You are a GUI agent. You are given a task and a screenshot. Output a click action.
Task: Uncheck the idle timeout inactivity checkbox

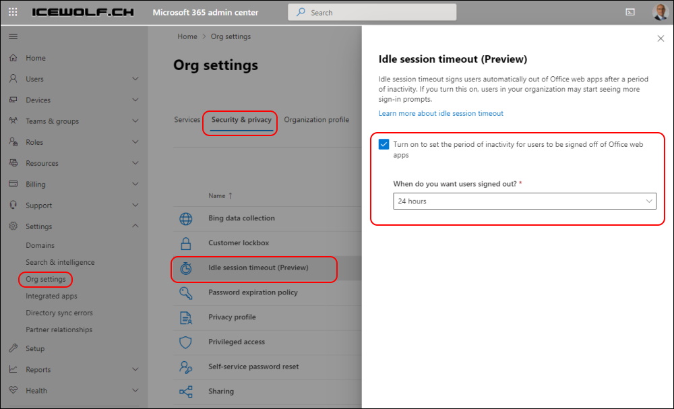coord(384,144)
